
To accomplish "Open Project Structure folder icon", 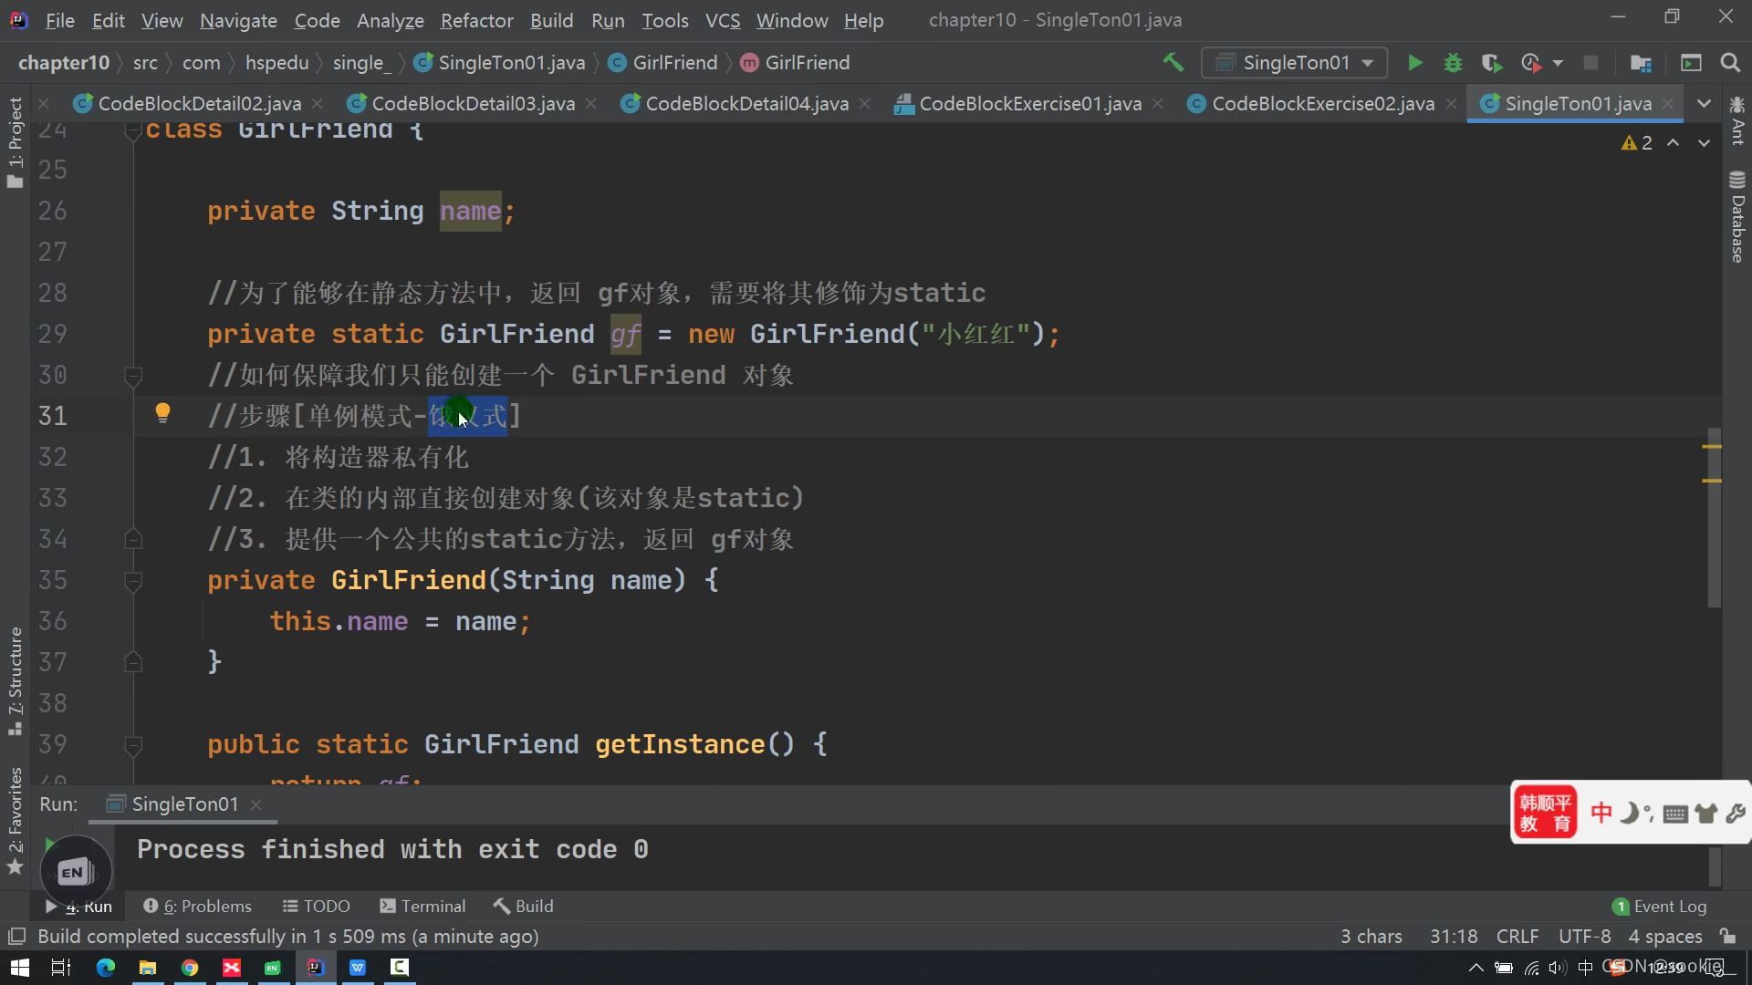I will point(1641,63).
